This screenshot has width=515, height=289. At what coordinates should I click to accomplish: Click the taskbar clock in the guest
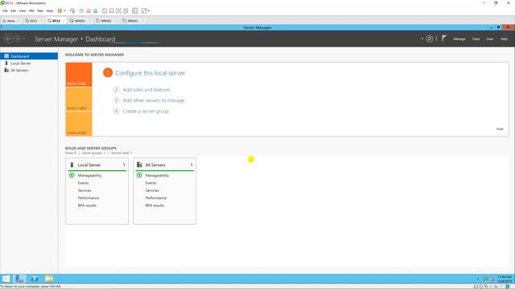click(x=505, y=279)
